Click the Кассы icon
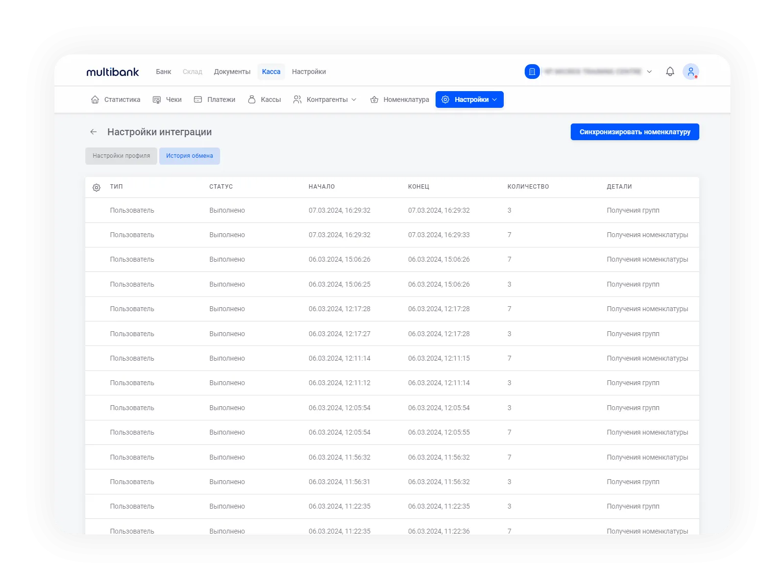 click(252, 99)
